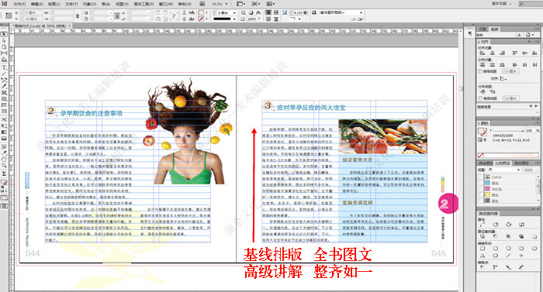This screenshot has width=543, height=292.
Task: Toggle constrain proportions for width and height
Action: tap(77, 16)
